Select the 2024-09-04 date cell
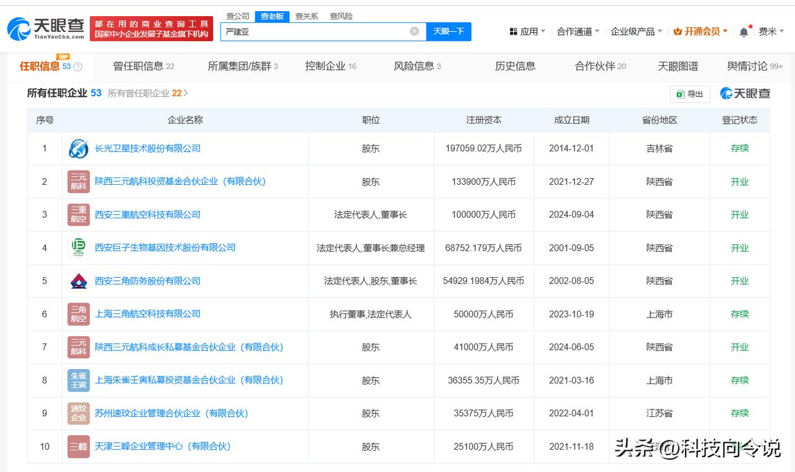The image size is (795, 472). tap(571, 215)
